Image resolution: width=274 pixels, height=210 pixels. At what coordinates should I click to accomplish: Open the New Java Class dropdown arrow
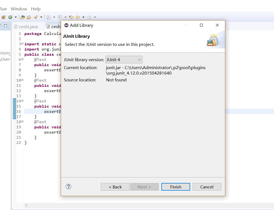click(x=16, y=17)
